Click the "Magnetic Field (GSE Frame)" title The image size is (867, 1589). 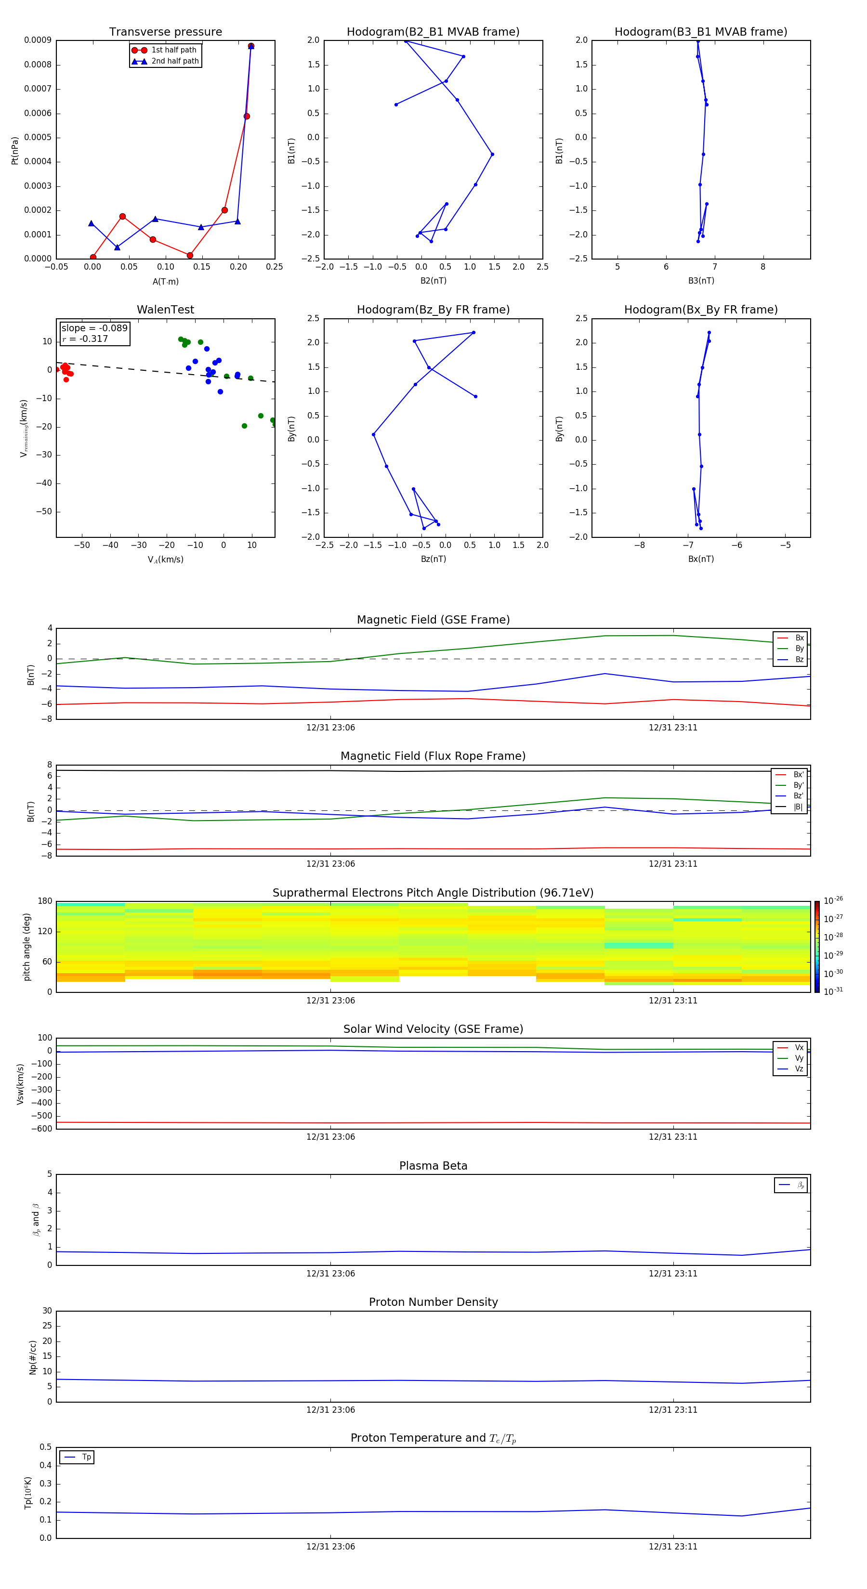coord(433,620)
